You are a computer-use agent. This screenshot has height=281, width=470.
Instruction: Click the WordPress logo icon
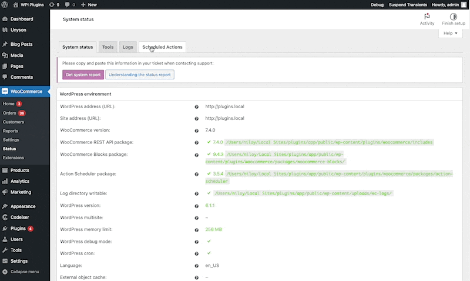pos(5,5)
